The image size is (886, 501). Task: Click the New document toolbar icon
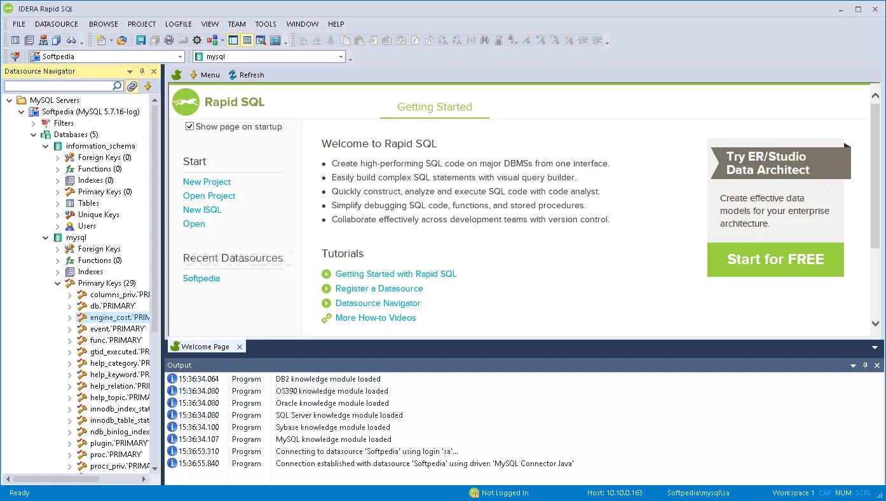(100, 40)
